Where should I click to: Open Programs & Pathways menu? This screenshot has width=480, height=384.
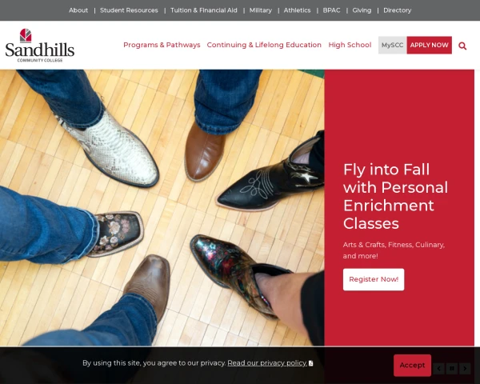pos(162,45)
